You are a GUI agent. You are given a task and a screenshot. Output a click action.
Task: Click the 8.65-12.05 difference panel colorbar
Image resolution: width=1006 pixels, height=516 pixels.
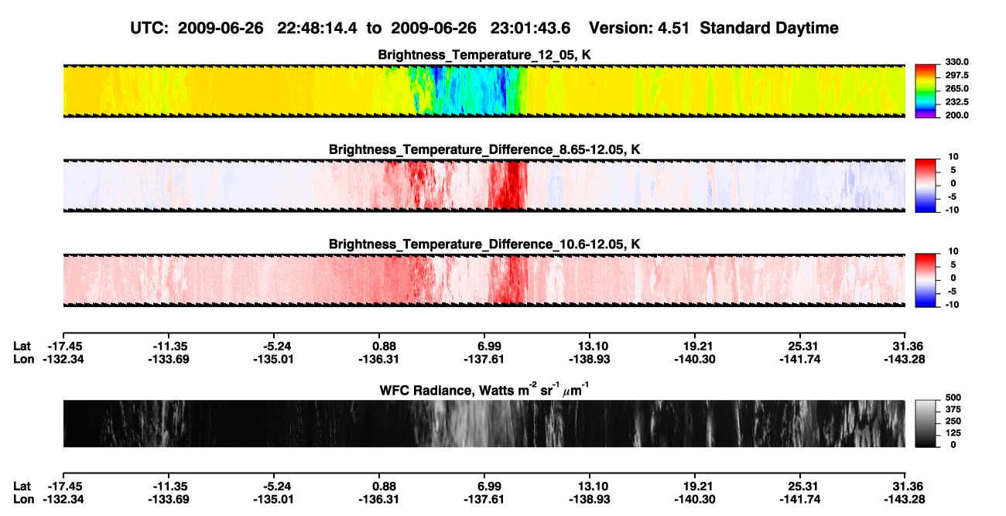(926, 184)
